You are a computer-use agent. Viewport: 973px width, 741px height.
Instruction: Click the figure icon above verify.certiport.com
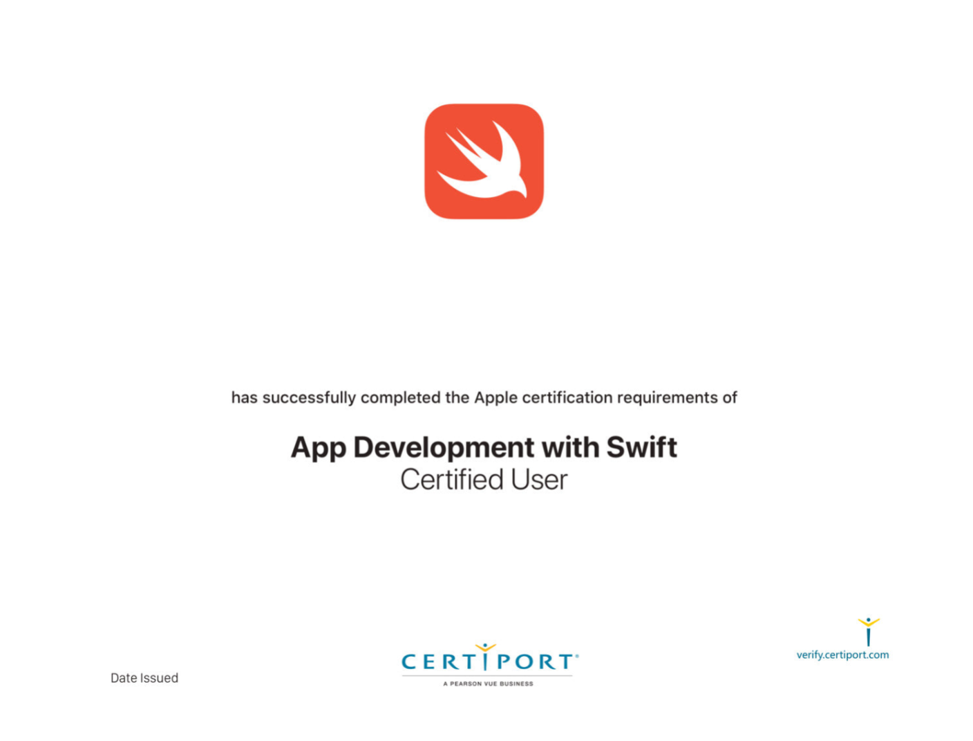click(x=869, y=632)
